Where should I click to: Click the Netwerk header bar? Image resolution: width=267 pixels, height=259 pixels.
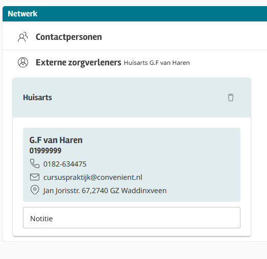(135, 14)
